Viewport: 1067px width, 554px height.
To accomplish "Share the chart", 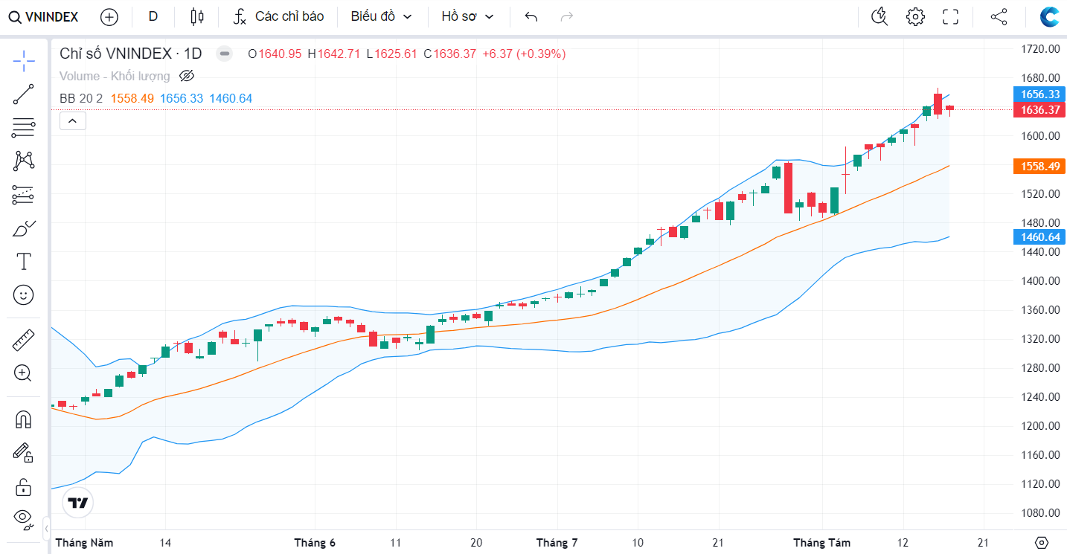I will click(999, 17).
